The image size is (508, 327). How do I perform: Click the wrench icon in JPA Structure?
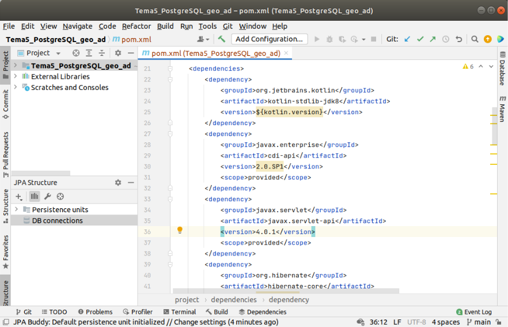[47, 196]
